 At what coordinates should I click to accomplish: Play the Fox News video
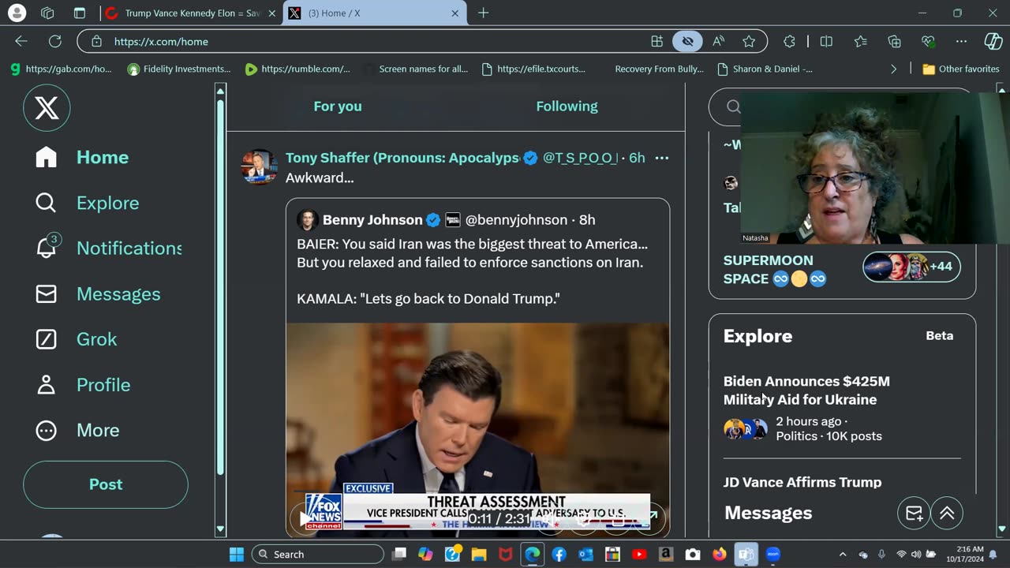[305, 518]
